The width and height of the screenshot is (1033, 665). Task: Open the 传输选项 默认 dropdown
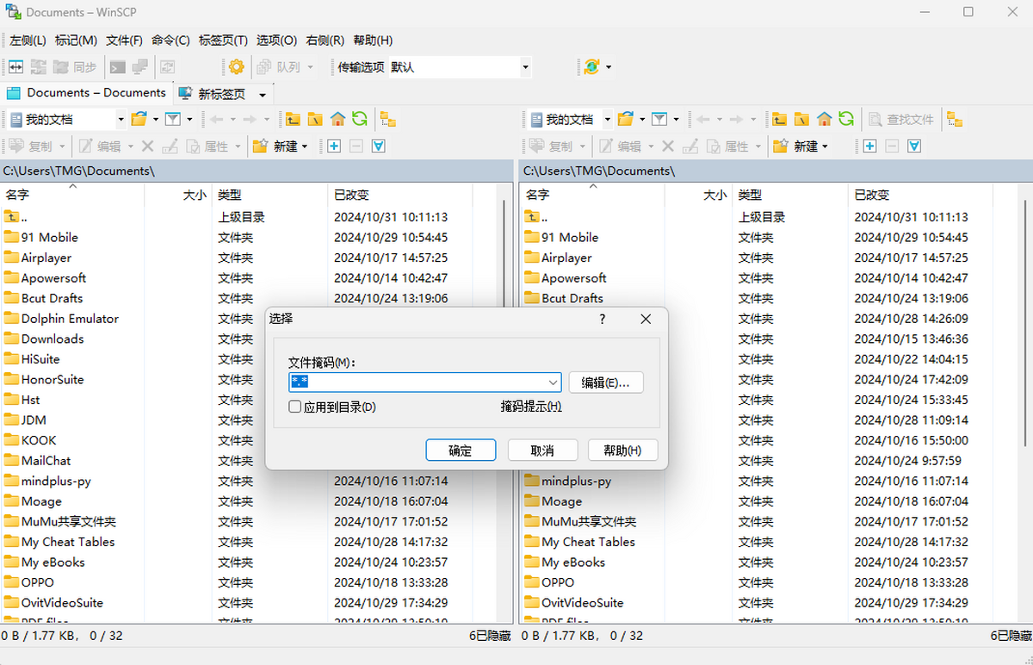point(526,66)
